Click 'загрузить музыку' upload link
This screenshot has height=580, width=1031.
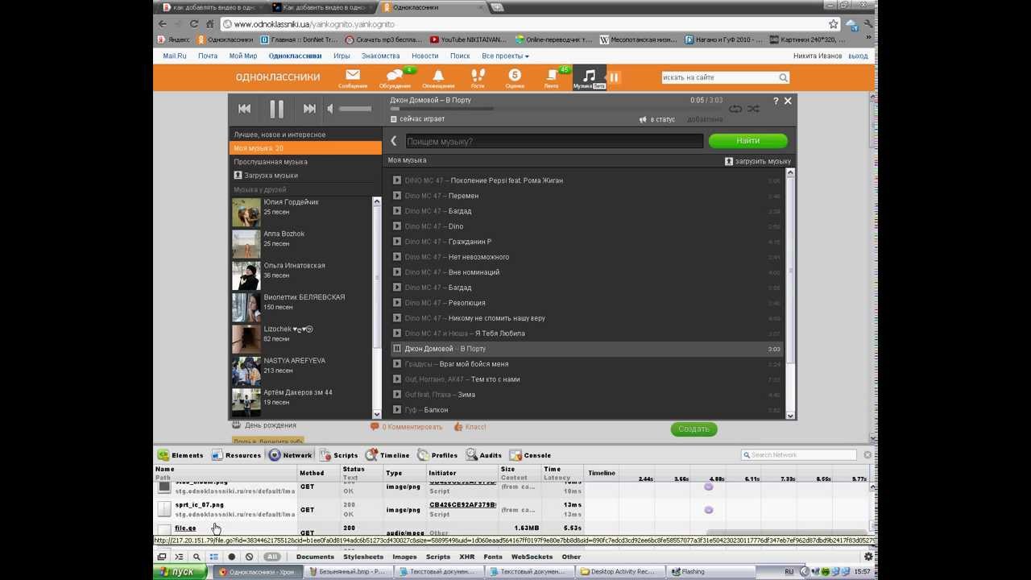758,161
